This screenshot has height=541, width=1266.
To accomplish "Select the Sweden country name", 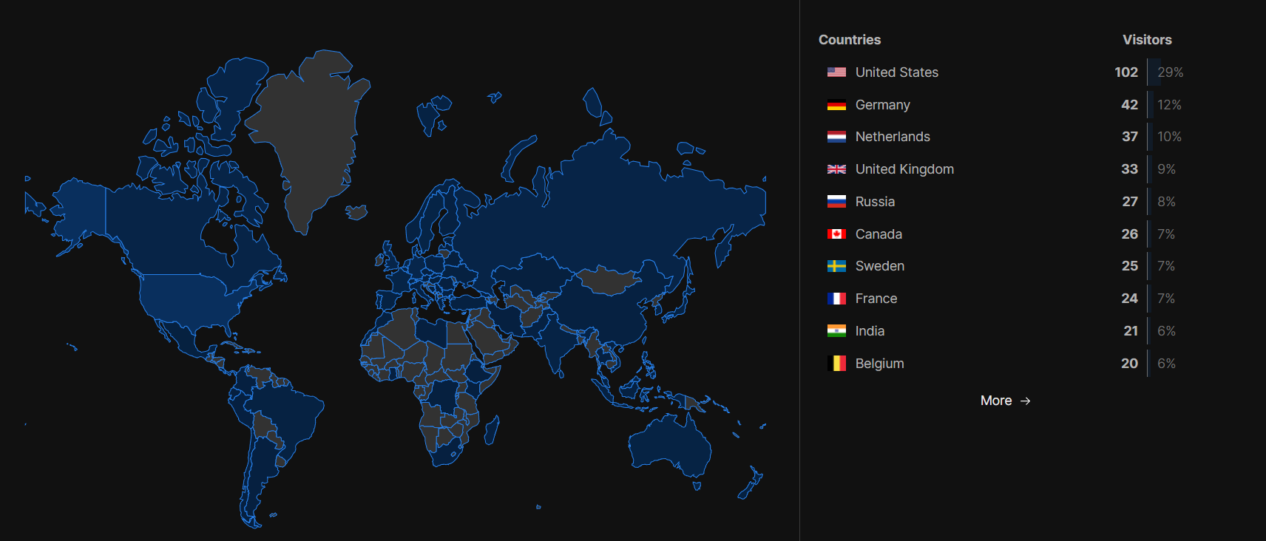I will tap(880, 266).
